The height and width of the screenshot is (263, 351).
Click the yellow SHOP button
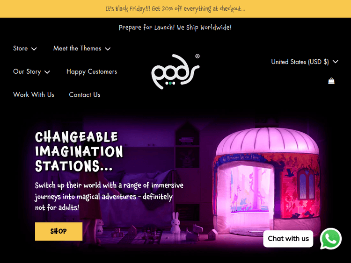pos(58,232)
